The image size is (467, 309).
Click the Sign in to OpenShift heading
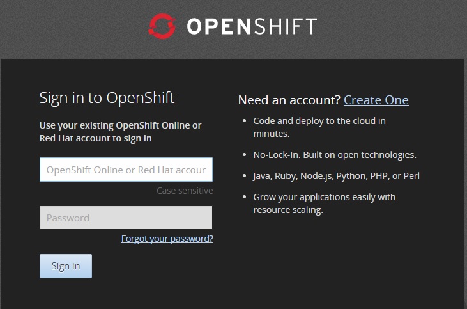click(x=107, y=98)
